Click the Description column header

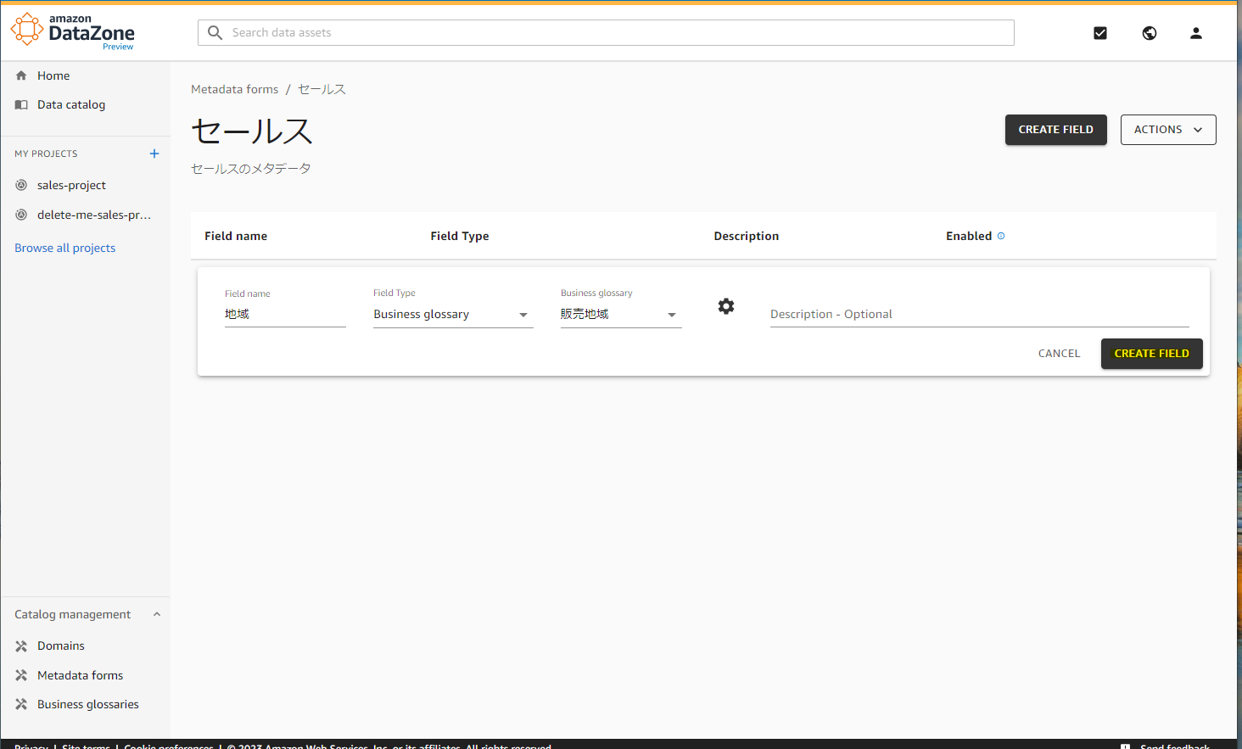[747, 236]
